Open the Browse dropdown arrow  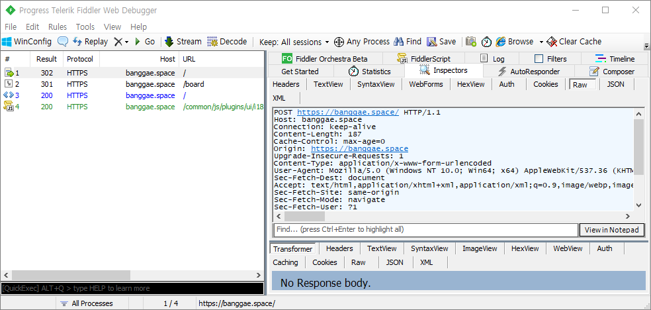[x=541, y=42]
